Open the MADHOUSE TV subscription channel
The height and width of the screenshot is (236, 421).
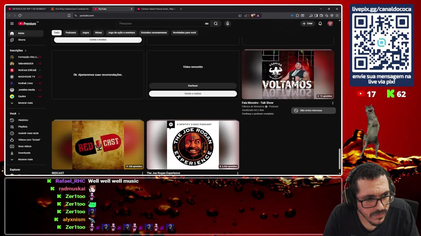coord(26,77)
